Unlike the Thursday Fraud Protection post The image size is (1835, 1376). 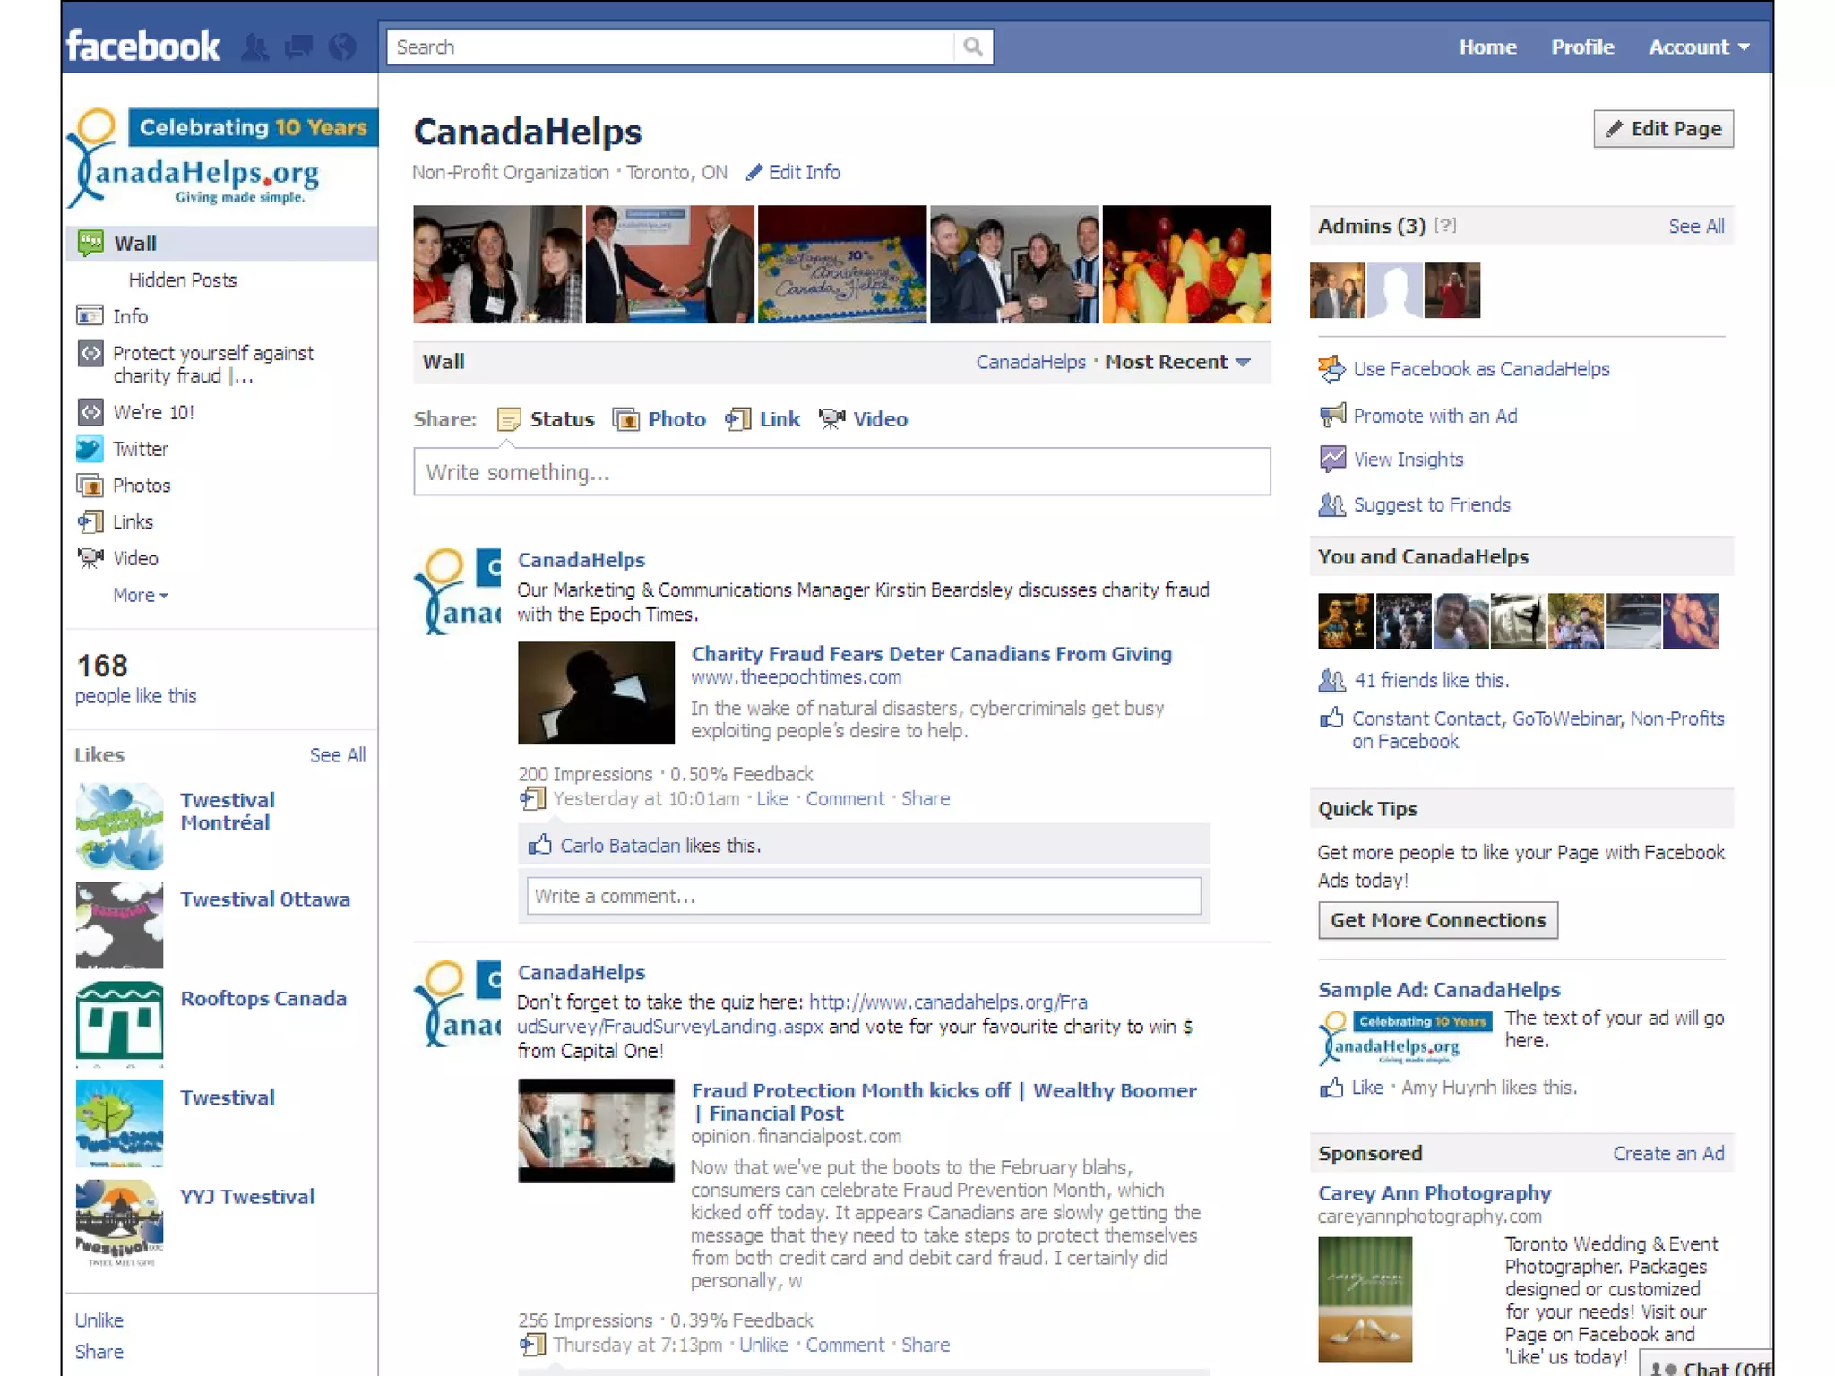[763, 1345]
